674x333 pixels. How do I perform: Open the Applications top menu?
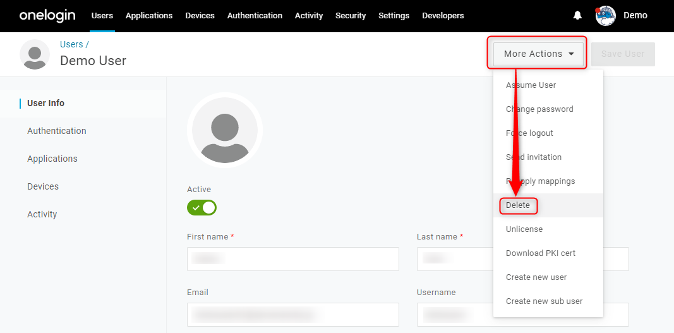(x=149, y=16)
